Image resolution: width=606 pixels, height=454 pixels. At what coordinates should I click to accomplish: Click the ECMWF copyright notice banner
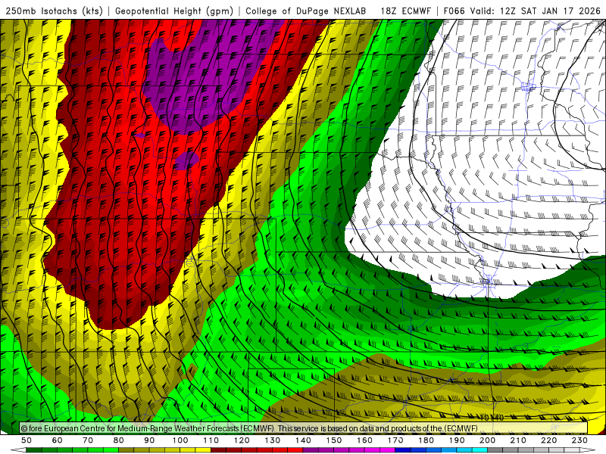click(304, 428)
